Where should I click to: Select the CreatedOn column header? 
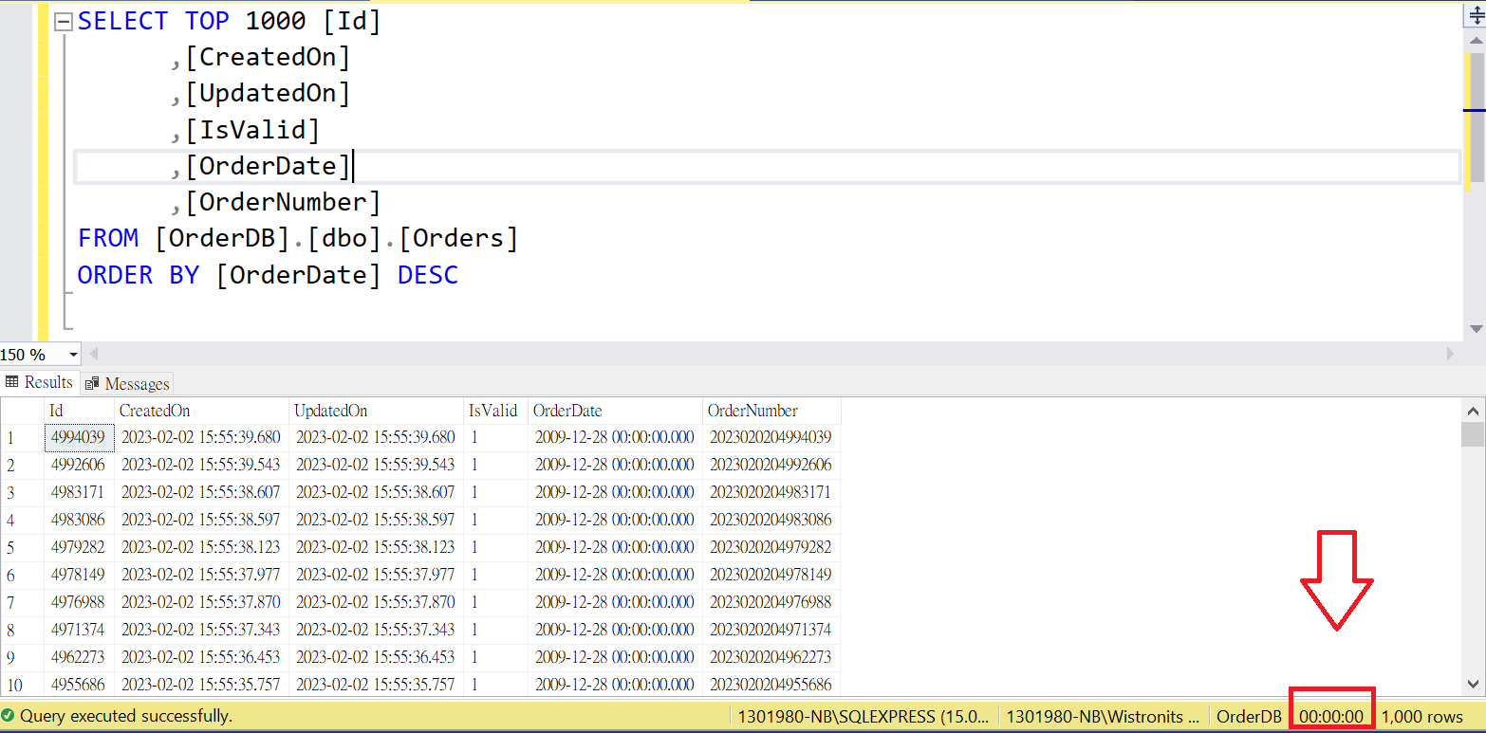202,411
